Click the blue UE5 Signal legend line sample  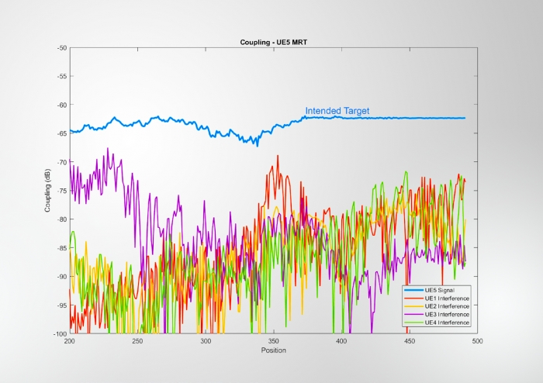click(x=413, y=290)
